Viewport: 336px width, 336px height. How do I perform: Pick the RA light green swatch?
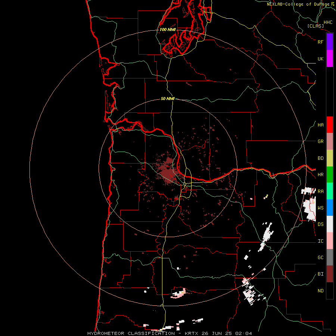tap(330, 191)
